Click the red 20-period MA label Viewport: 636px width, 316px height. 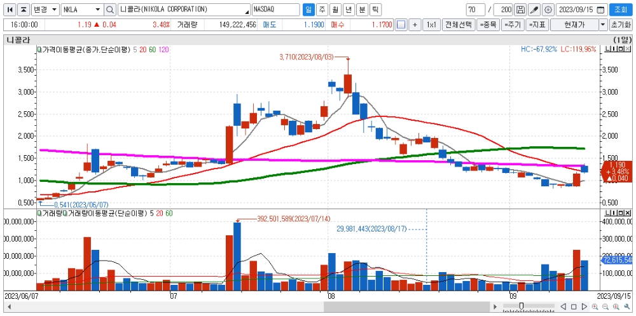tap(142, 50)
